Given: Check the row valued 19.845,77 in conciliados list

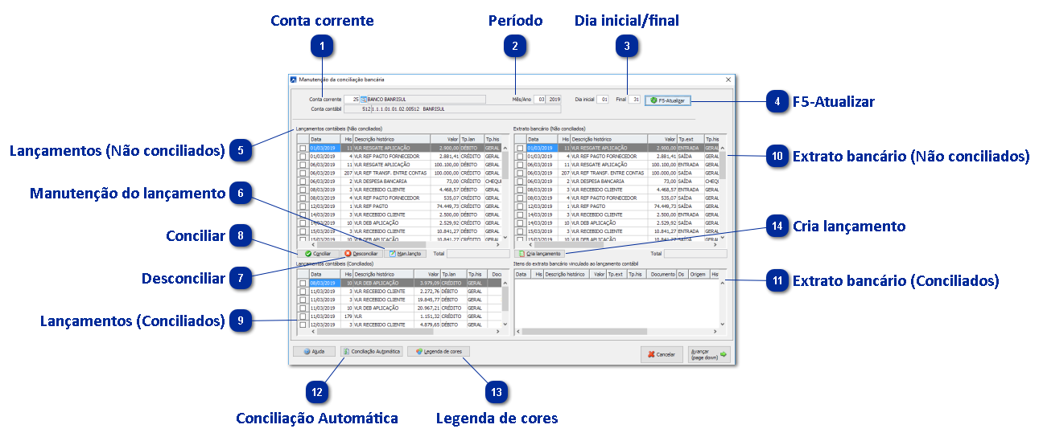Looking at the screenshot, I should tap(303, 299).
